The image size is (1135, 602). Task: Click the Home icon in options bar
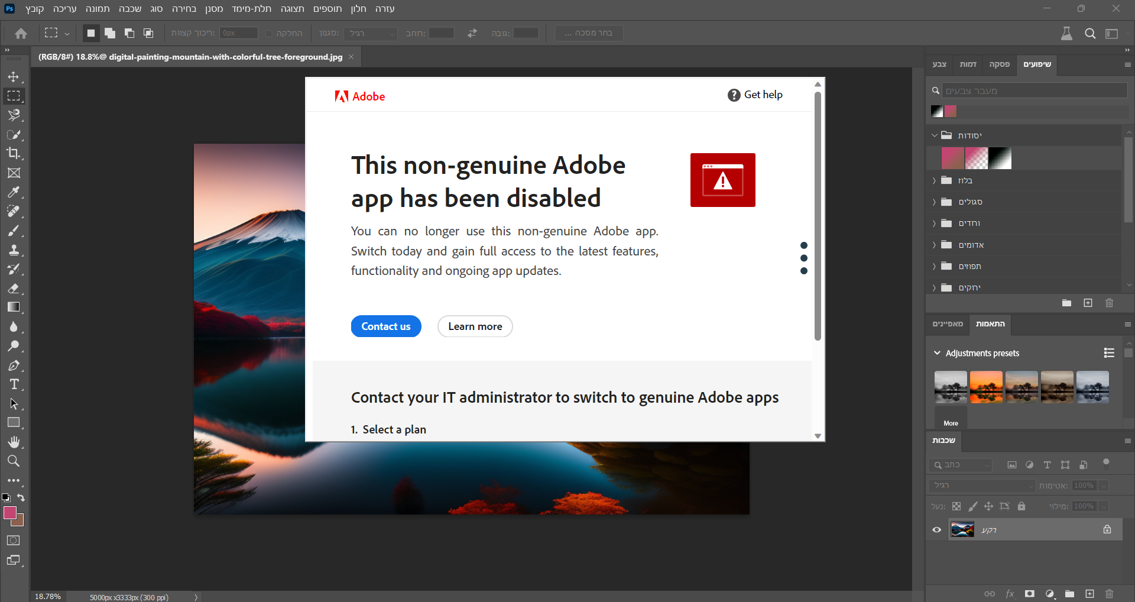[x=21, y=33]
